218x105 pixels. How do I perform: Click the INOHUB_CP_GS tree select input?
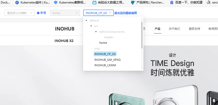click(98, 13)
